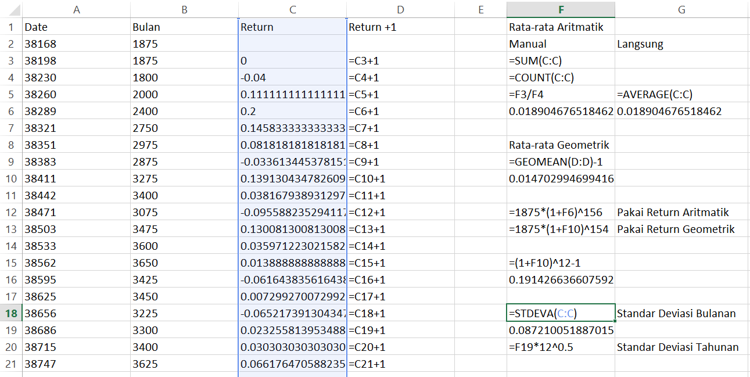Image resolution: width=750 pixels, height=377 pixels.
Task: Select the 'Bulan' header cell
Action: (184, 27)
